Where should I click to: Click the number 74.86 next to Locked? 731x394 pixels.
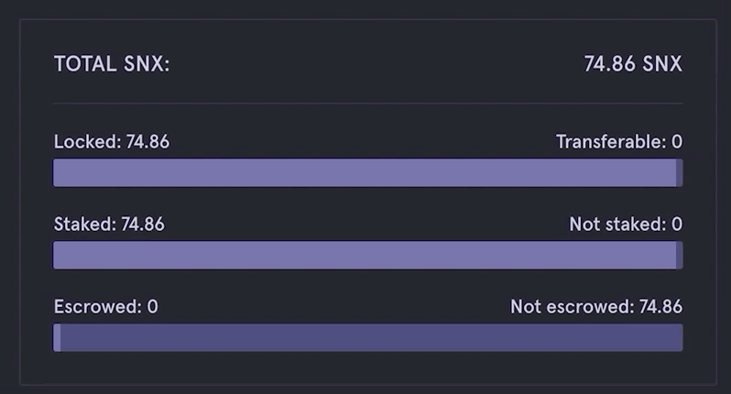coord(147,142)
